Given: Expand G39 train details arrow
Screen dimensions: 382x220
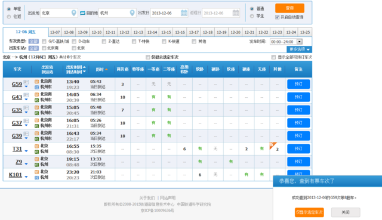Looking at the screenshot, I should click(26, 138).
